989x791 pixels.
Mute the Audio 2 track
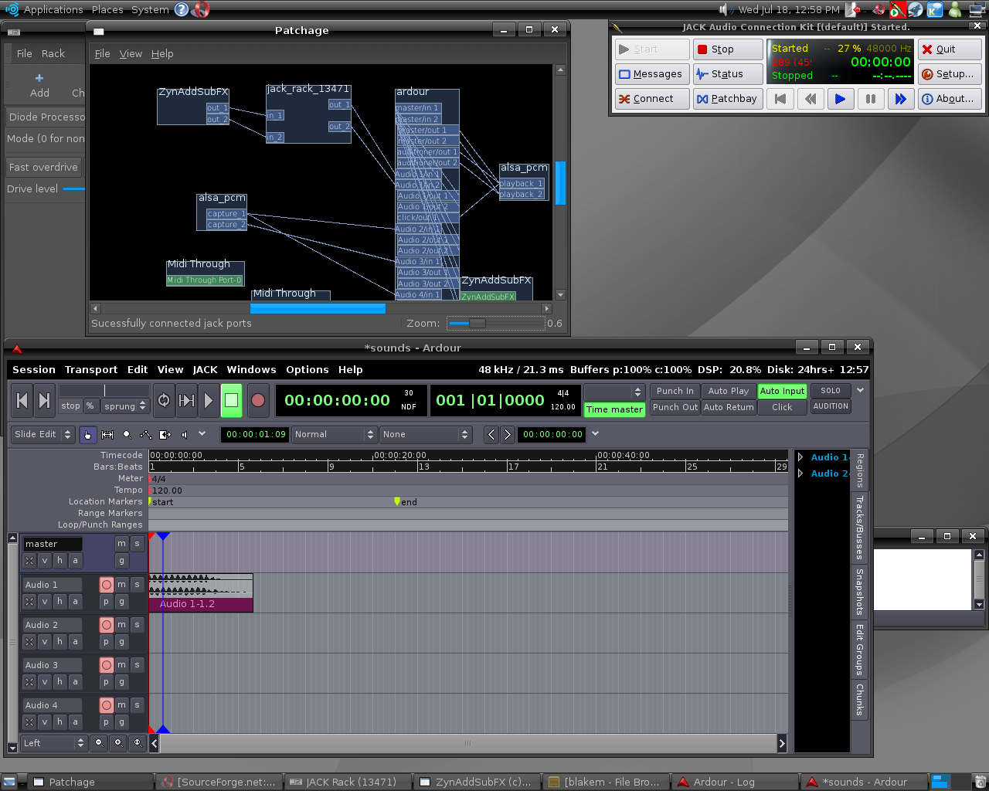pos(121,625)
